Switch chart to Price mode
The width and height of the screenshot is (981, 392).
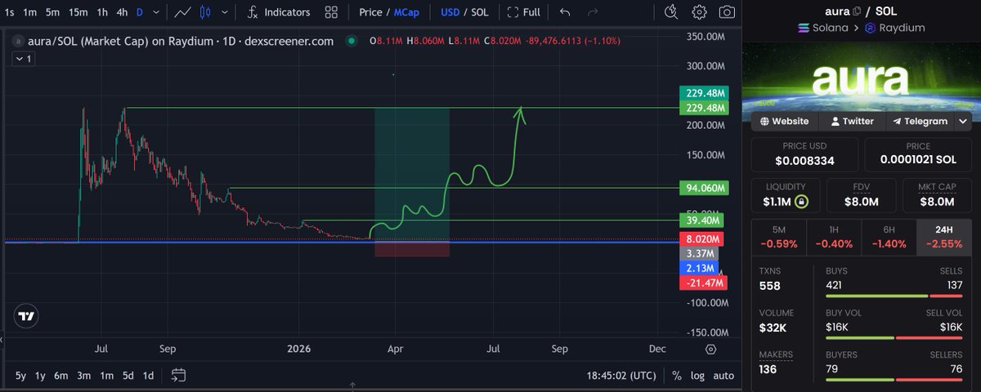370,12
